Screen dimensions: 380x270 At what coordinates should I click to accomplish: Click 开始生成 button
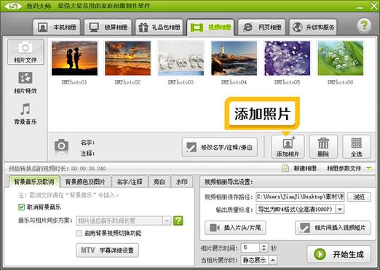(339, 254)
